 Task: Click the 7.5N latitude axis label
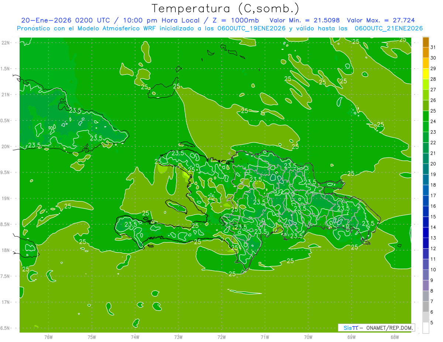point(6,276)
